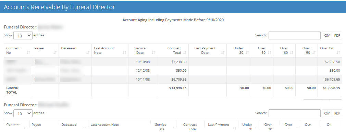The height and width of the screenshot is (133, 346).
Task: Click the GRAND TOTAL row label
Action: tap(12, 90)
